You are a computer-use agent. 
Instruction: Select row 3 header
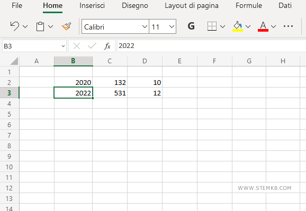pyautogui.click(x=10, y=93)
